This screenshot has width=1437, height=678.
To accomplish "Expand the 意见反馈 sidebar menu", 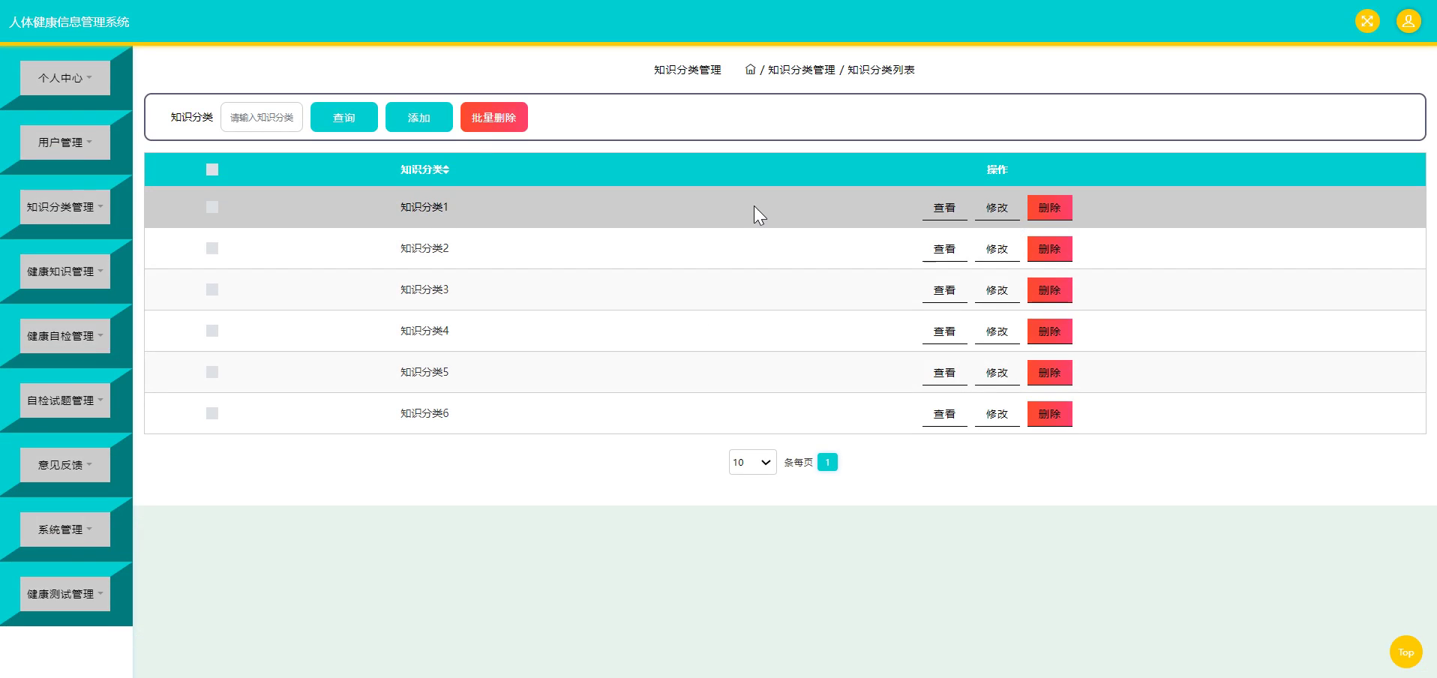I will point(65,465).
